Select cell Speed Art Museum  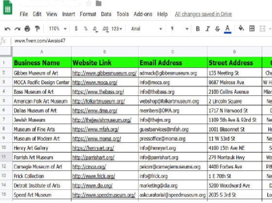(x=42, y=195)
